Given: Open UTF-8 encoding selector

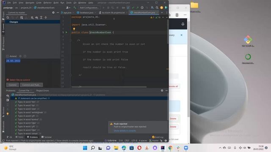Looking at the screenshot, I should 134,141.
